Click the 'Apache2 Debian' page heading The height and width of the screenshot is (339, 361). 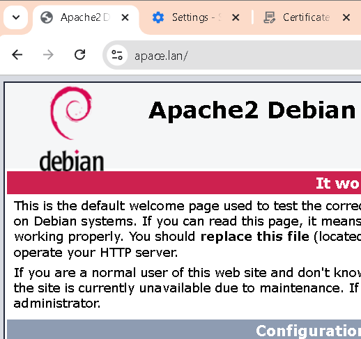click(252, 111)
